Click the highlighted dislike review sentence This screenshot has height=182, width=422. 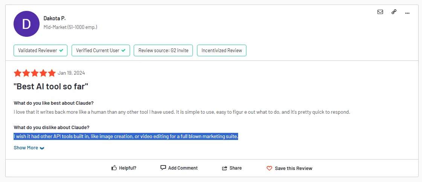pos(126,137)
